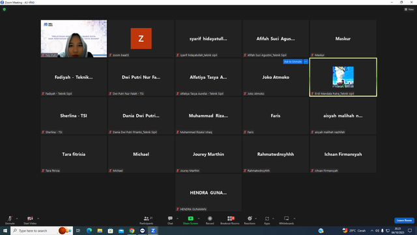Open TeamViewer icon on taskbar

click(142, 230)
